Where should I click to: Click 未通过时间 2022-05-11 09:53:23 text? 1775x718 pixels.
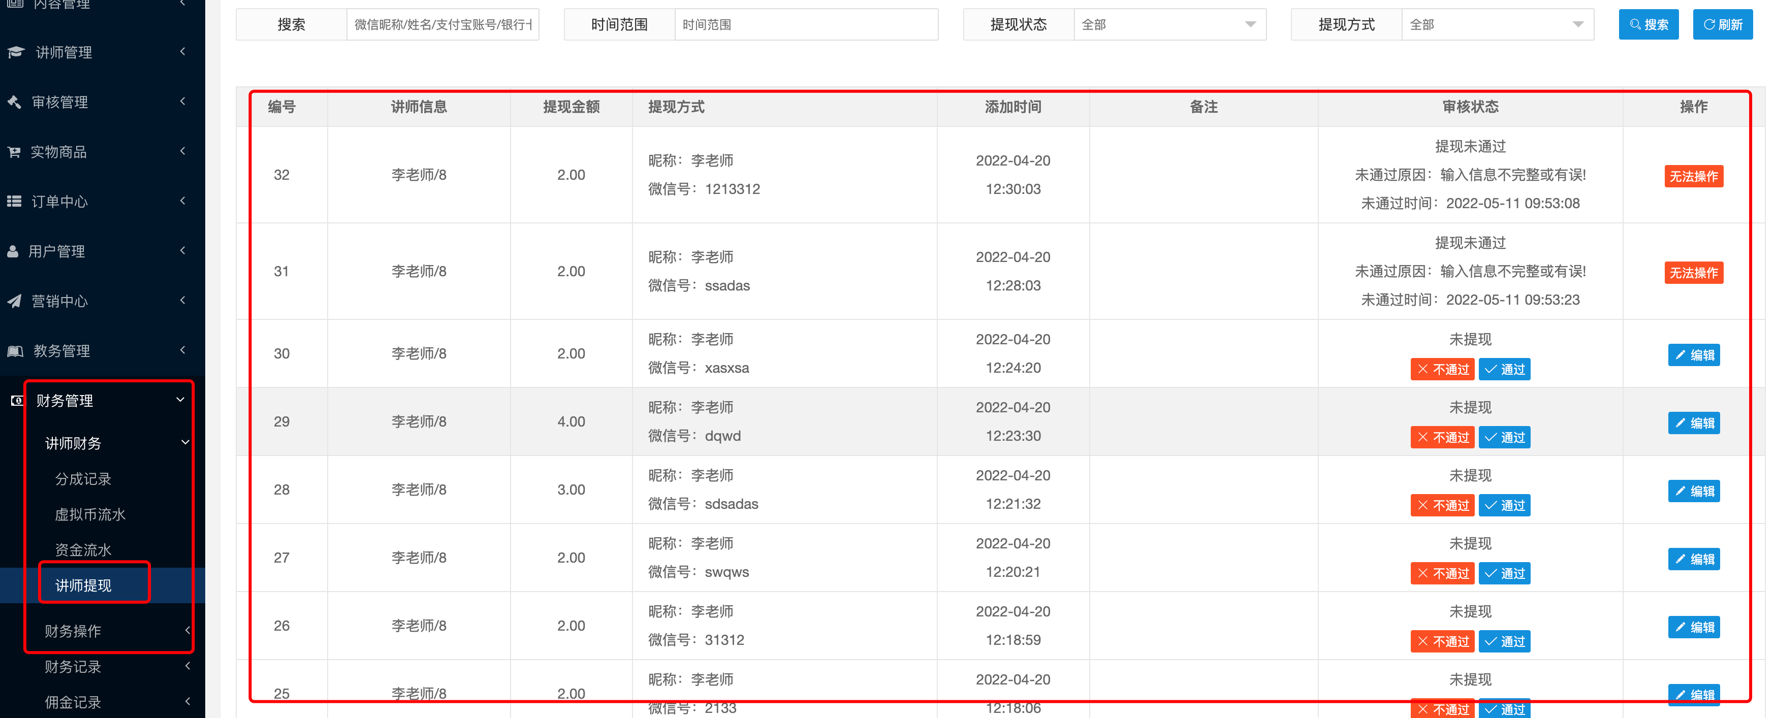click(x=1470, y=300)
